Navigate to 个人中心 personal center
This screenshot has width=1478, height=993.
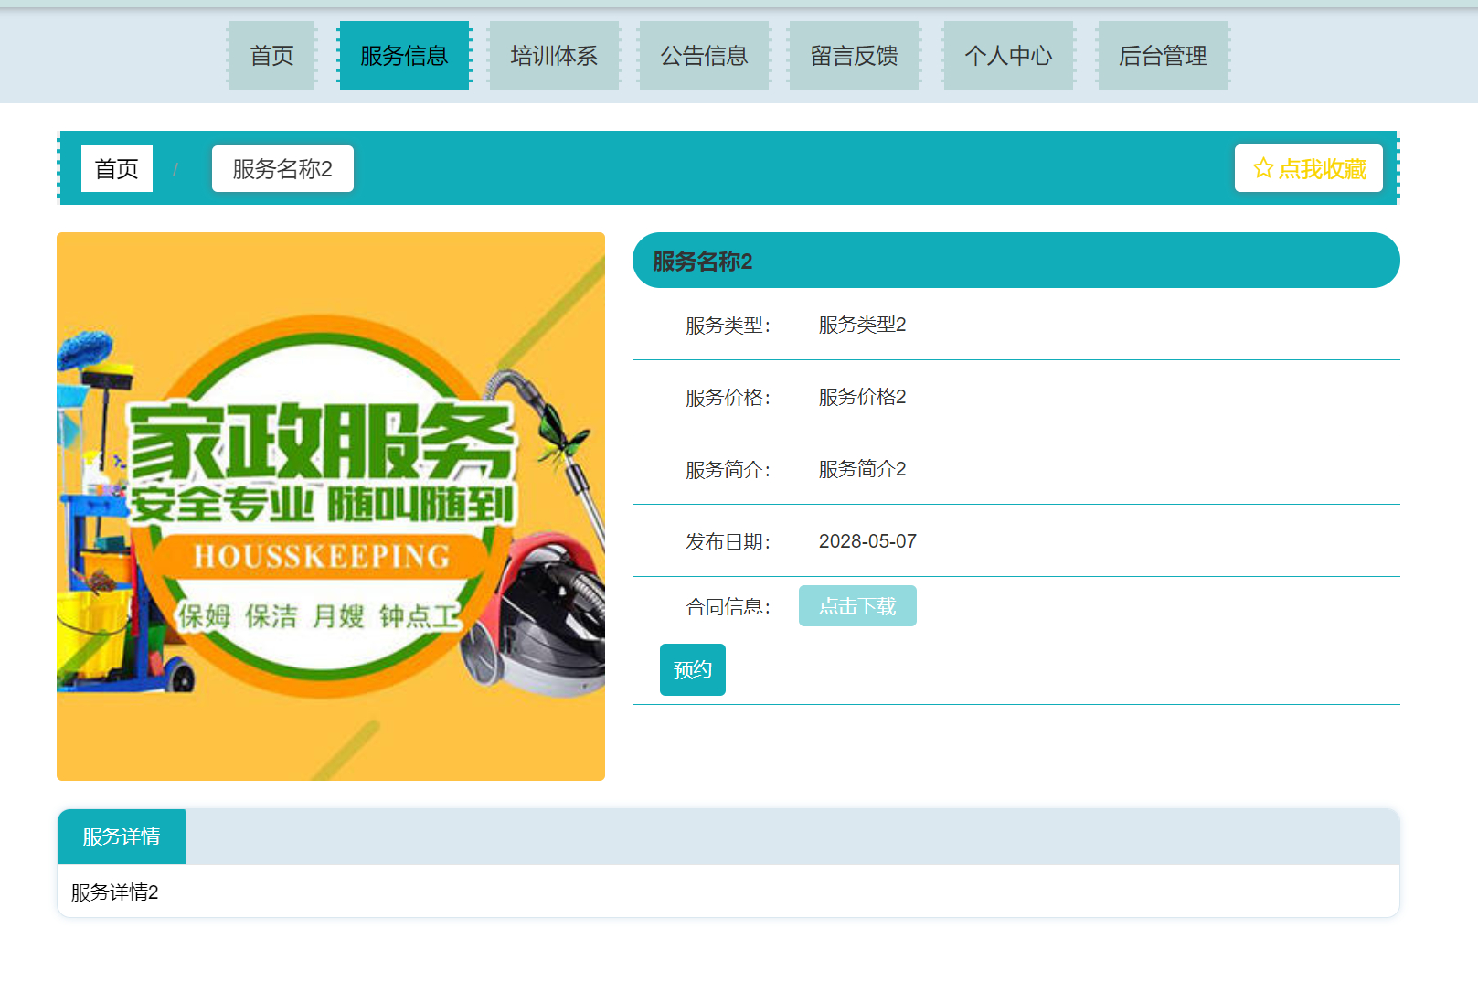(1007, 55)
